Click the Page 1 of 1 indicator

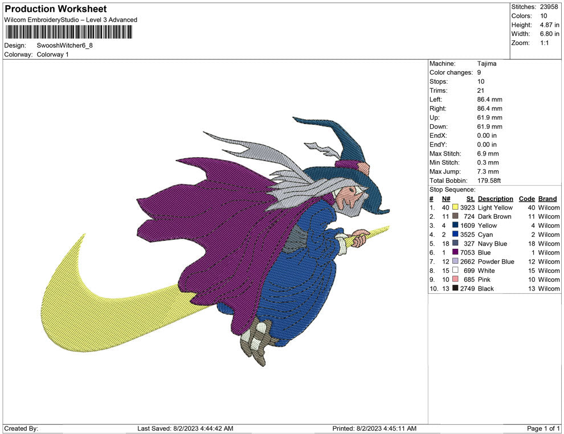(x=543, y=428)
